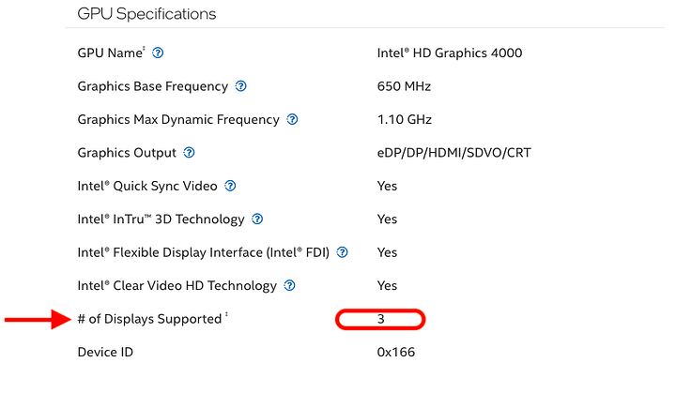This screenshot has height=393, width=676.
Task: Show the Graphics Output help tooltip icon
Action: [190, 153]
